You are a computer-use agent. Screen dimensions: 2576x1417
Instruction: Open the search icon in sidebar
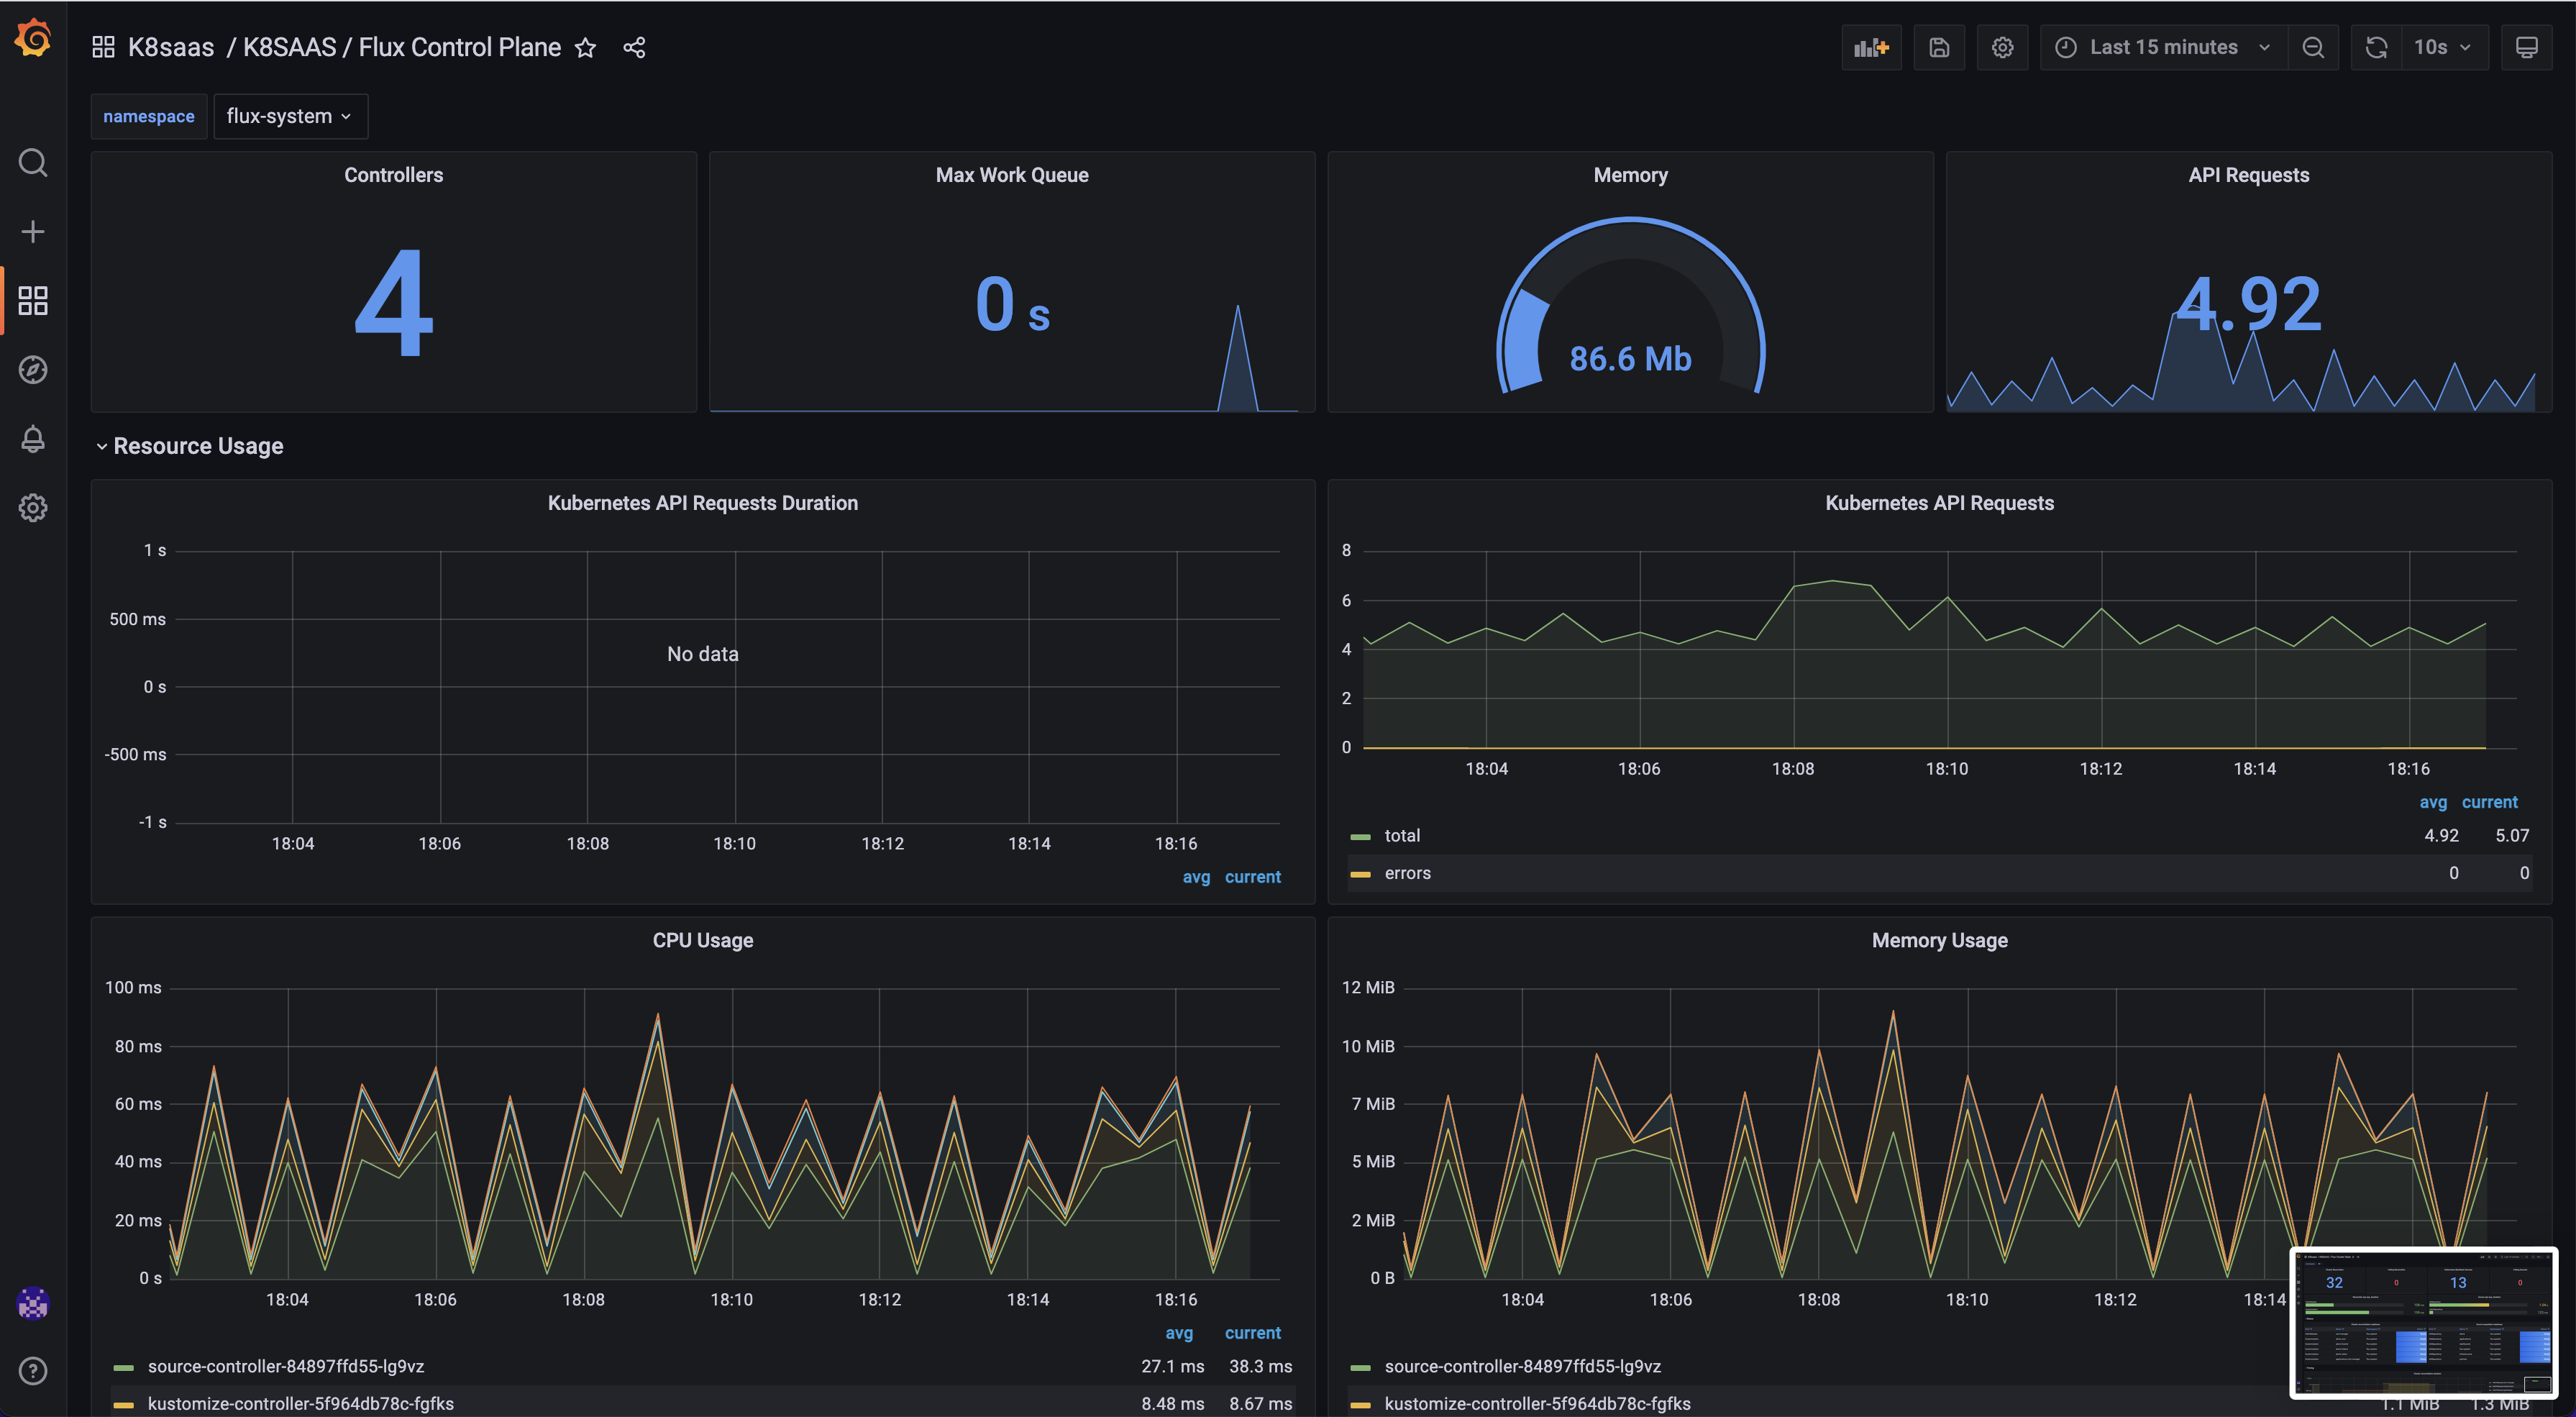(x=33, y=162)
